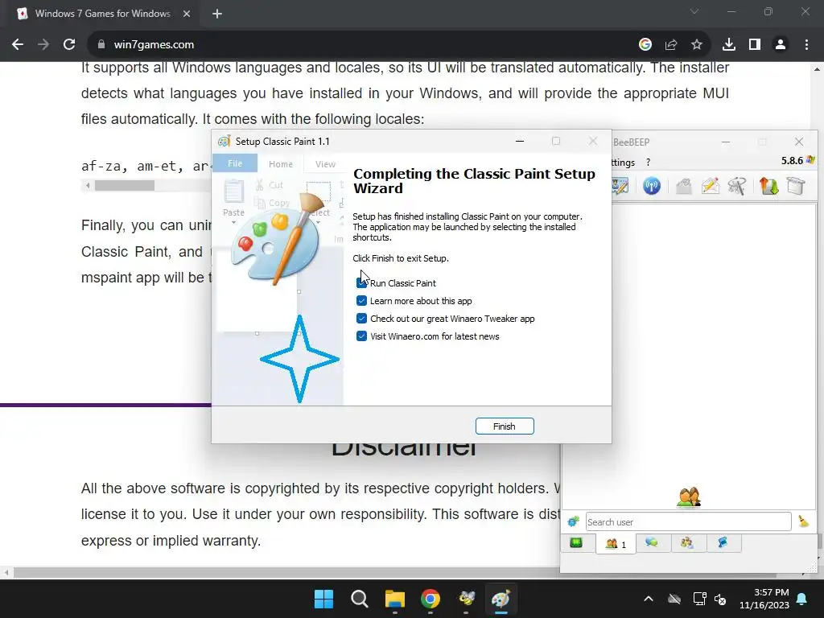Reload the win7games.com page

coord(69,45)
